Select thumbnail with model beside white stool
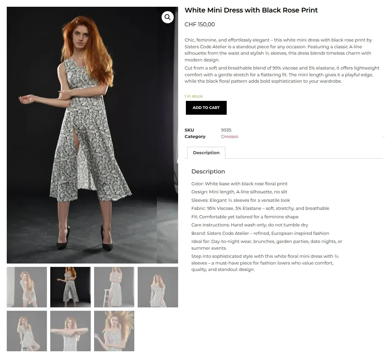392x358 pixels. pos(114,287)
